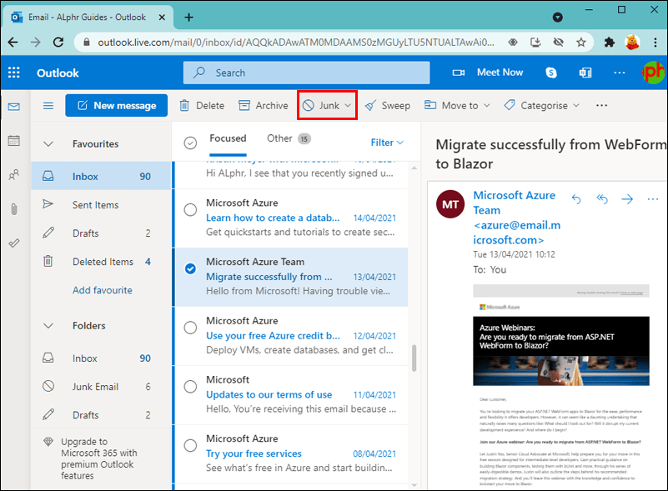Open more mail commands via ellipsis menu
The image size is (668, 491).
pyautogui.click(x=601, y=105)
